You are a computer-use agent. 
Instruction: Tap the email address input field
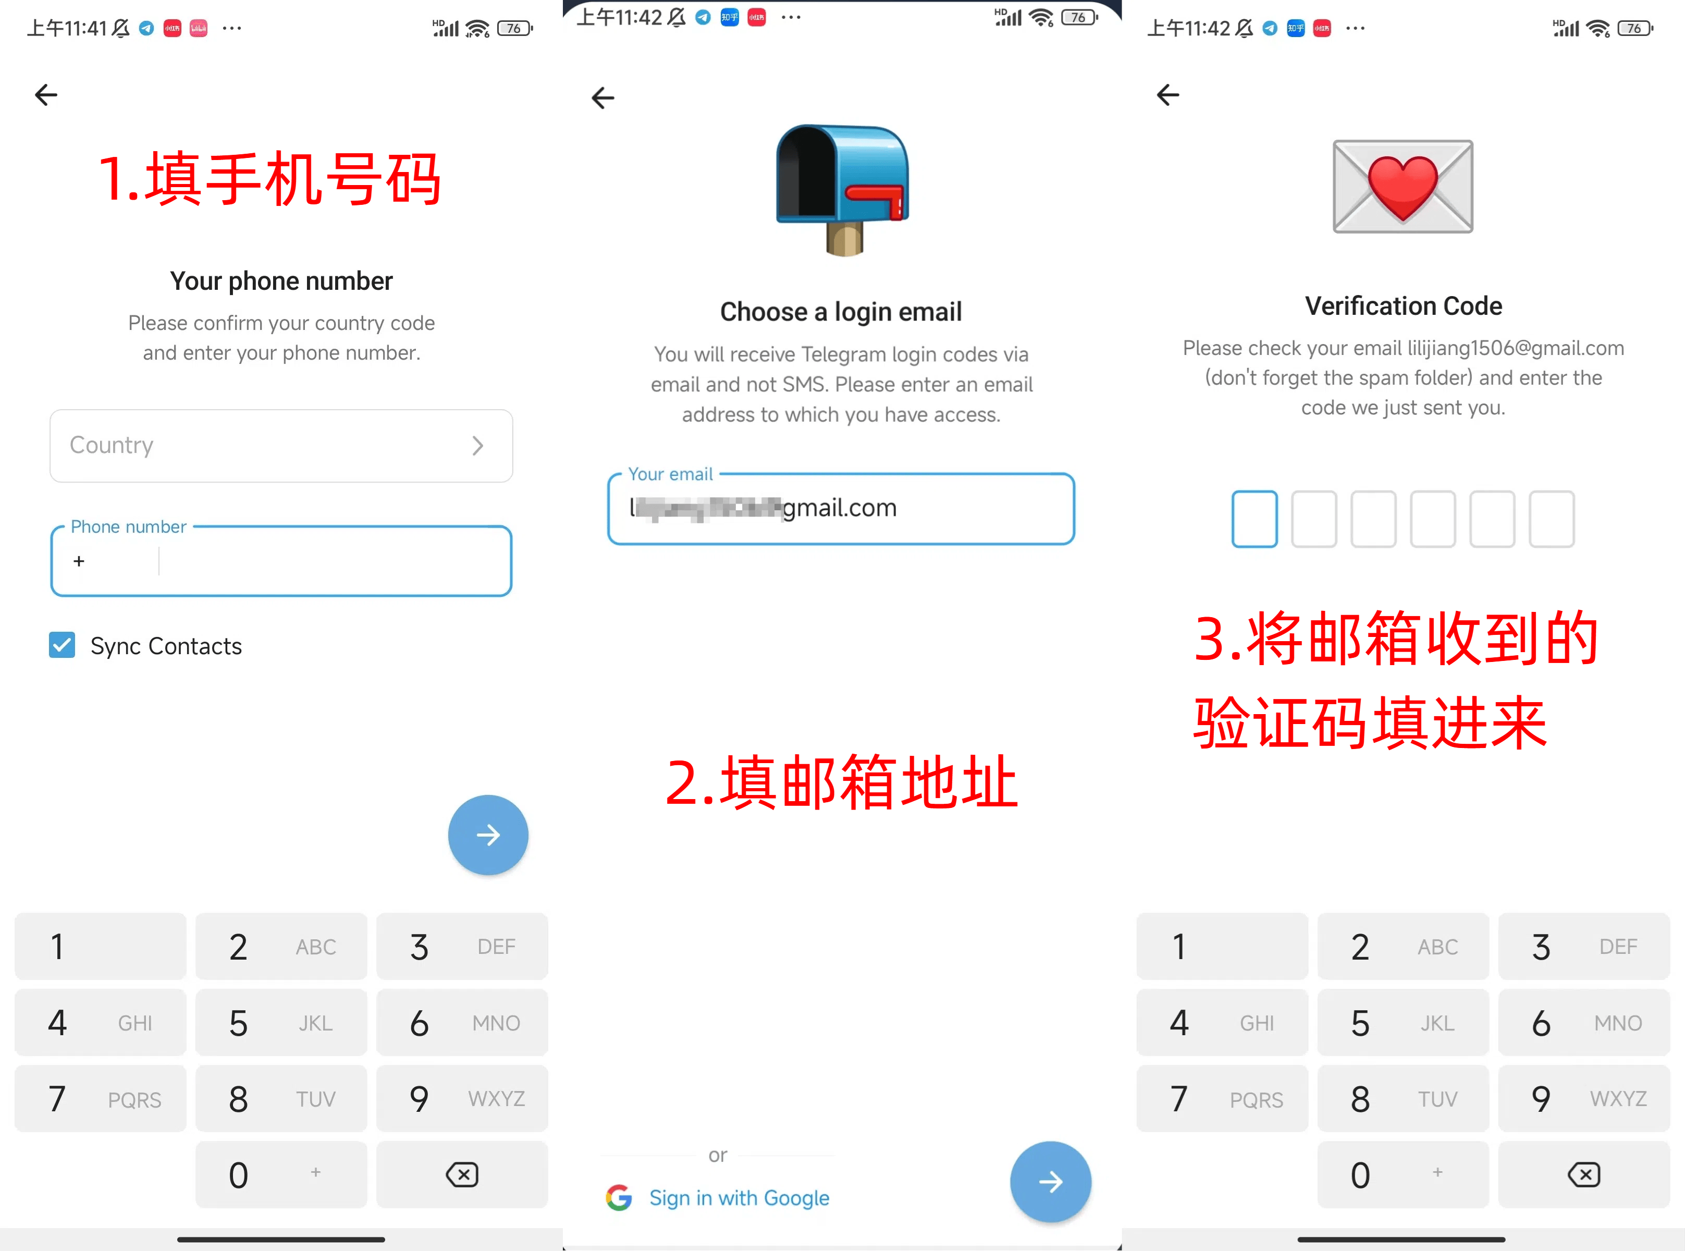click(x=842, y=507)
